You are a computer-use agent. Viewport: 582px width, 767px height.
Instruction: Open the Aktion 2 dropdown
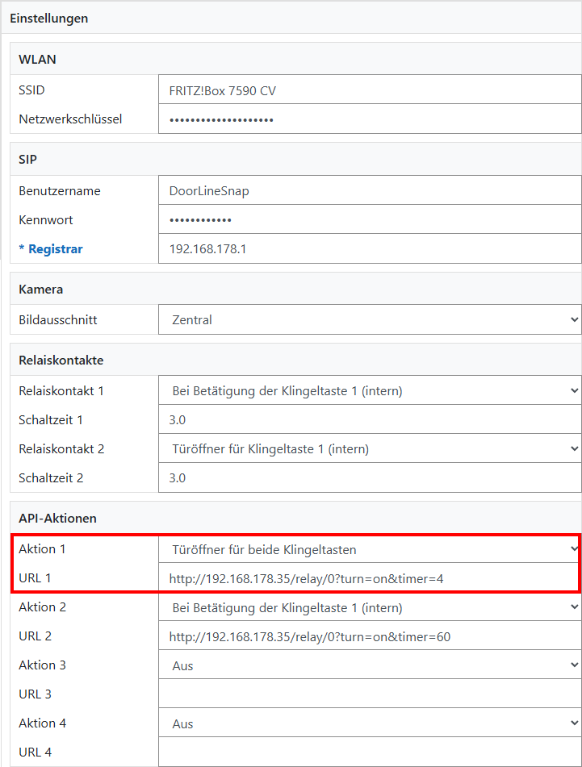(x=369, y=607)
